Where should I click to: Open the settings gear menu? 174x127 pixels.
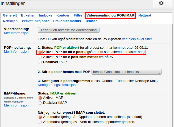(163, 3)
